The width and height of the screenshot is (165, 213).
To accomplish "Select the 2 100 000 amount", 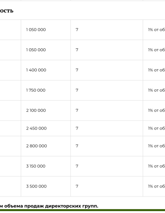I will [x=36, y=110].
